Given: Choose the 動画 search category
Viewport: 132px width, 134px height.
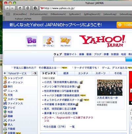Looking at the screenshot, I should tap(89, 54).
